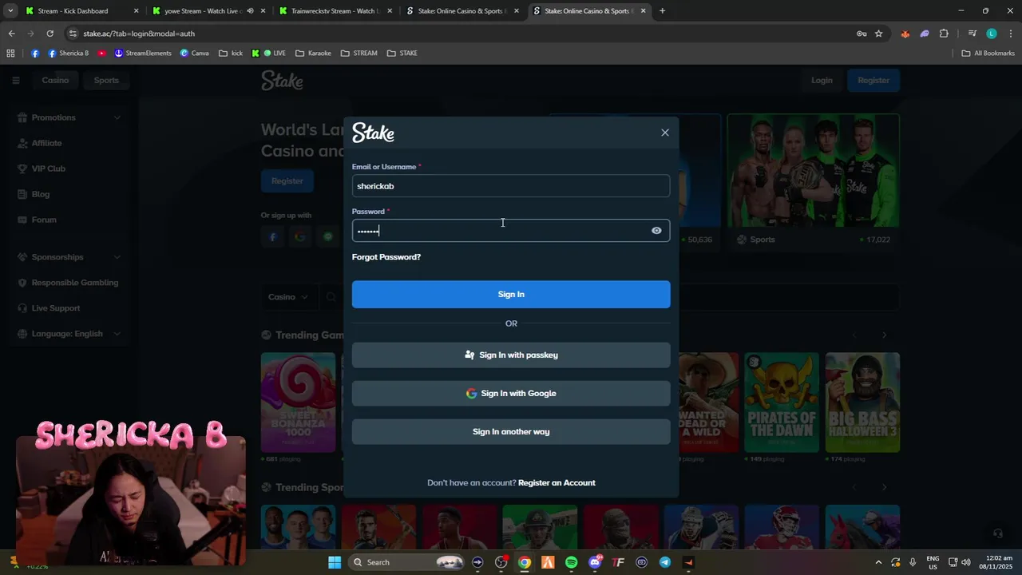
Task: Follow the Forgot Password? link
Action: point(386,257)
